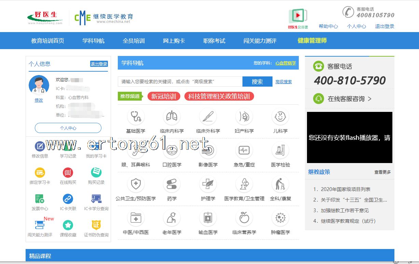Go to 学科导航 in the navigation bar
Image resolution: width=419 pixels, height=264 pixels.
[x=93, y=41]
